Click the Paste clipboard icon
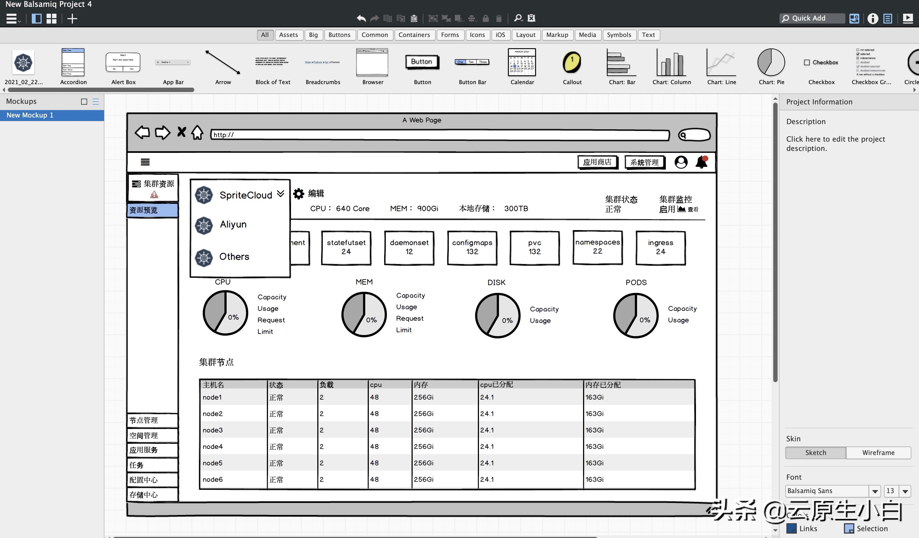This screenshot has height=538, width=919. pyautogui.click(x=414, y=18)
